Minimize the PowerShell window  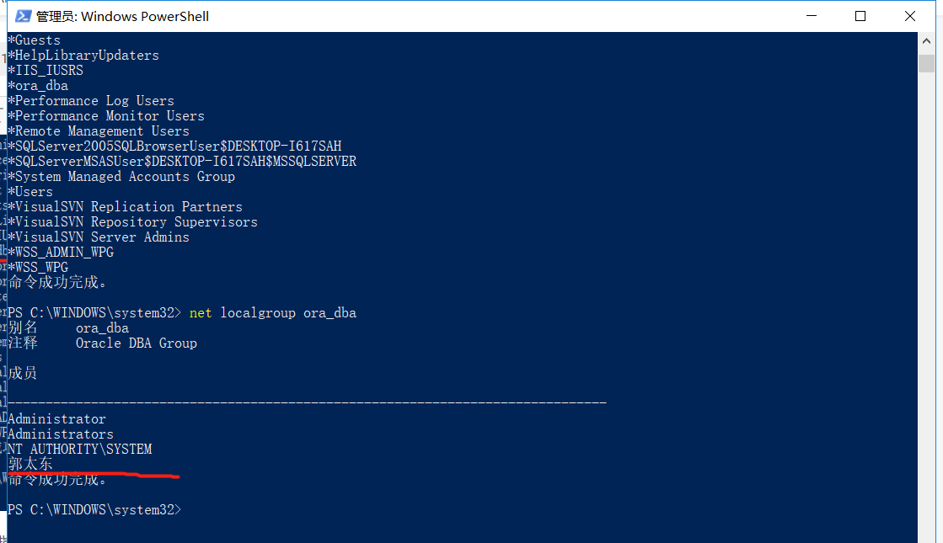click(x=811, y=15)
